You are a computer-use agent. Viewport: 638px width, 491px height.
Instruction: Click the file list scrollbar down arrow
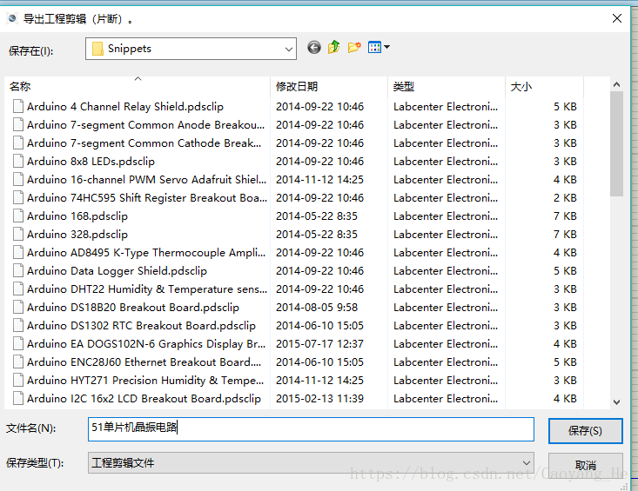point(616,402)
